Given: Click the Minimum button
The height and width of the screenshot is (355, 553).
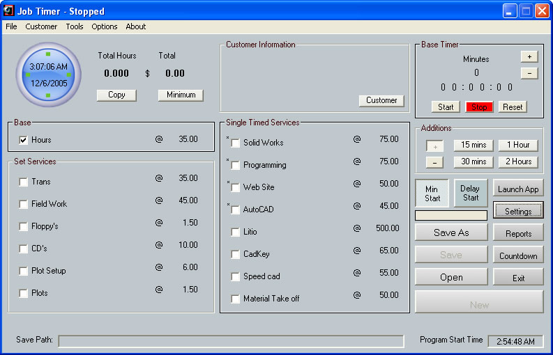Looking at the screenshot, I should pyautogui.click(x=181, y=95).
